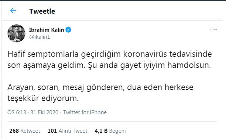Select the tweet's first paragraph text
The height and width of the screenshot is (139, 226).
pos(110,60)
